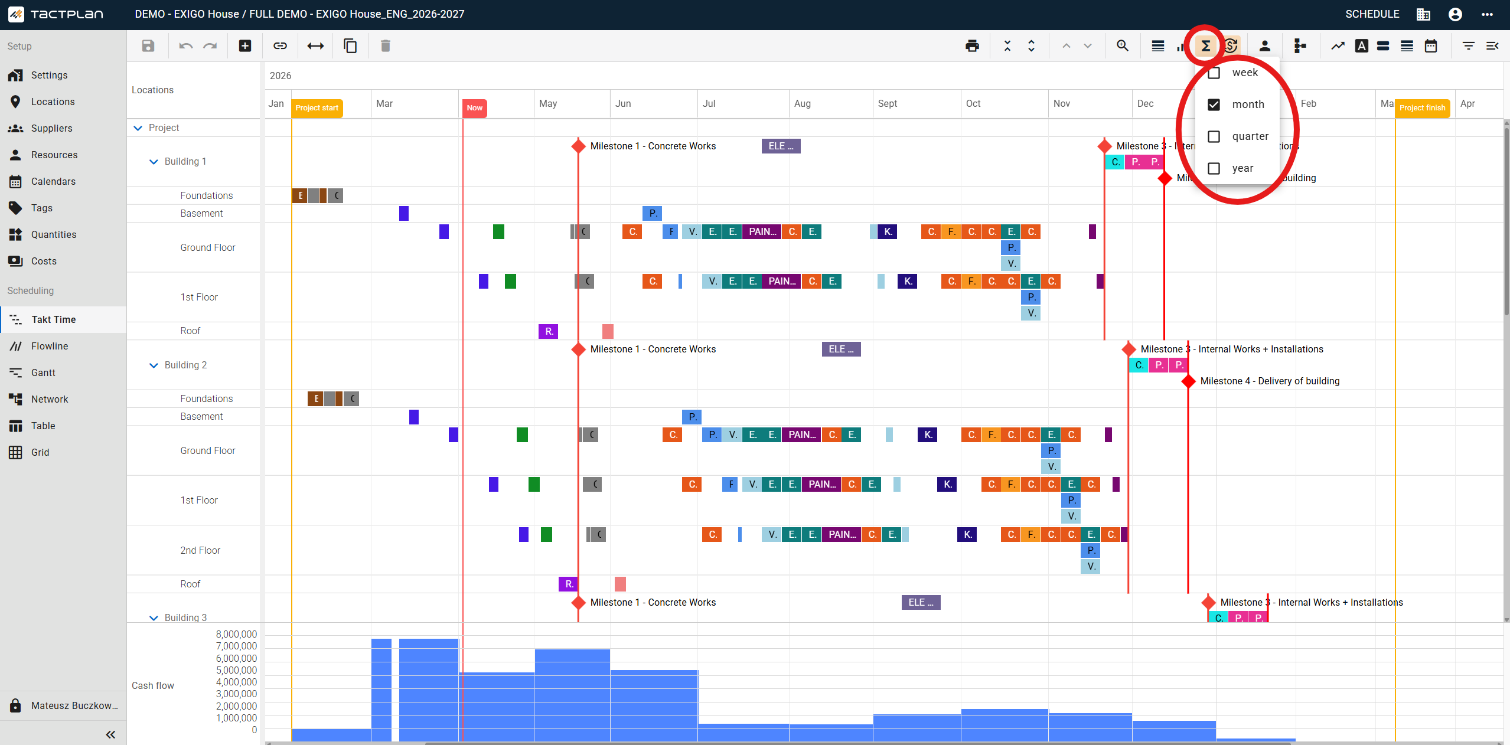This screenshot has height=745, width=1510.
Task: Select Building 1 Ground Floor 'K.' task
Action: point(888,232)
